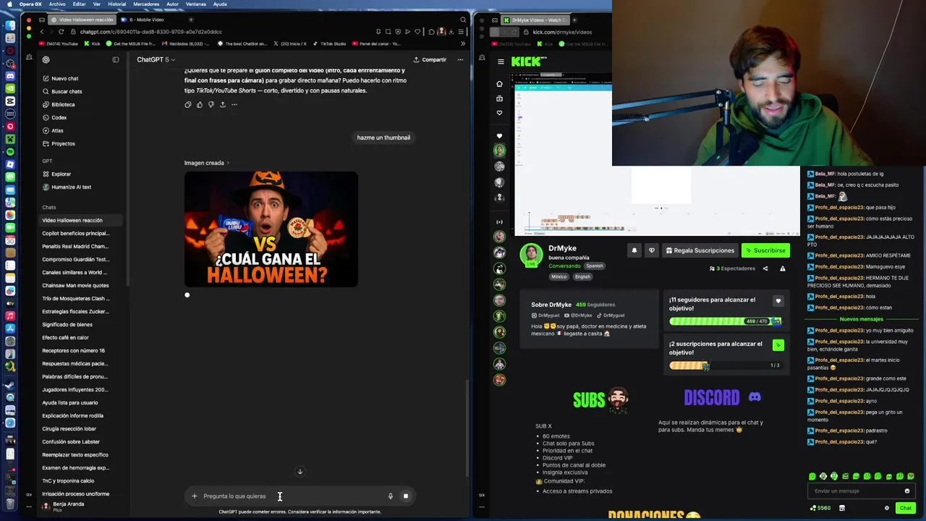
Task: Open the Historial menu in macOS menu bar
Action: [x=116, y=4]
